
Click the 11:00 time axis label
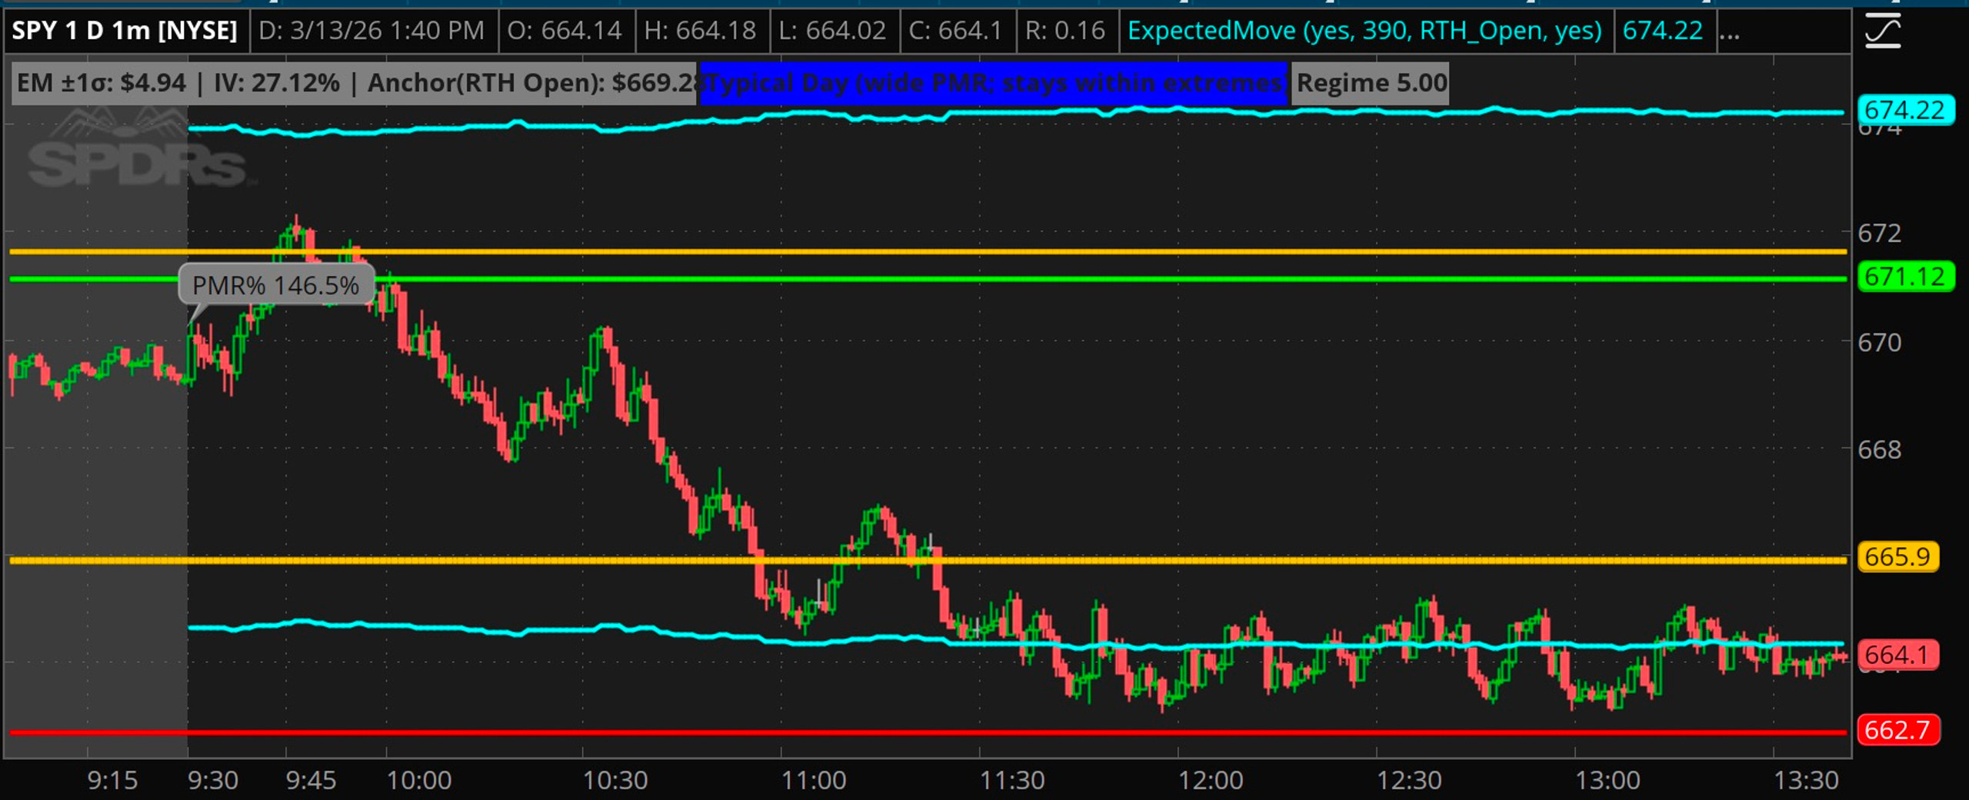click(x=814, y=781)
